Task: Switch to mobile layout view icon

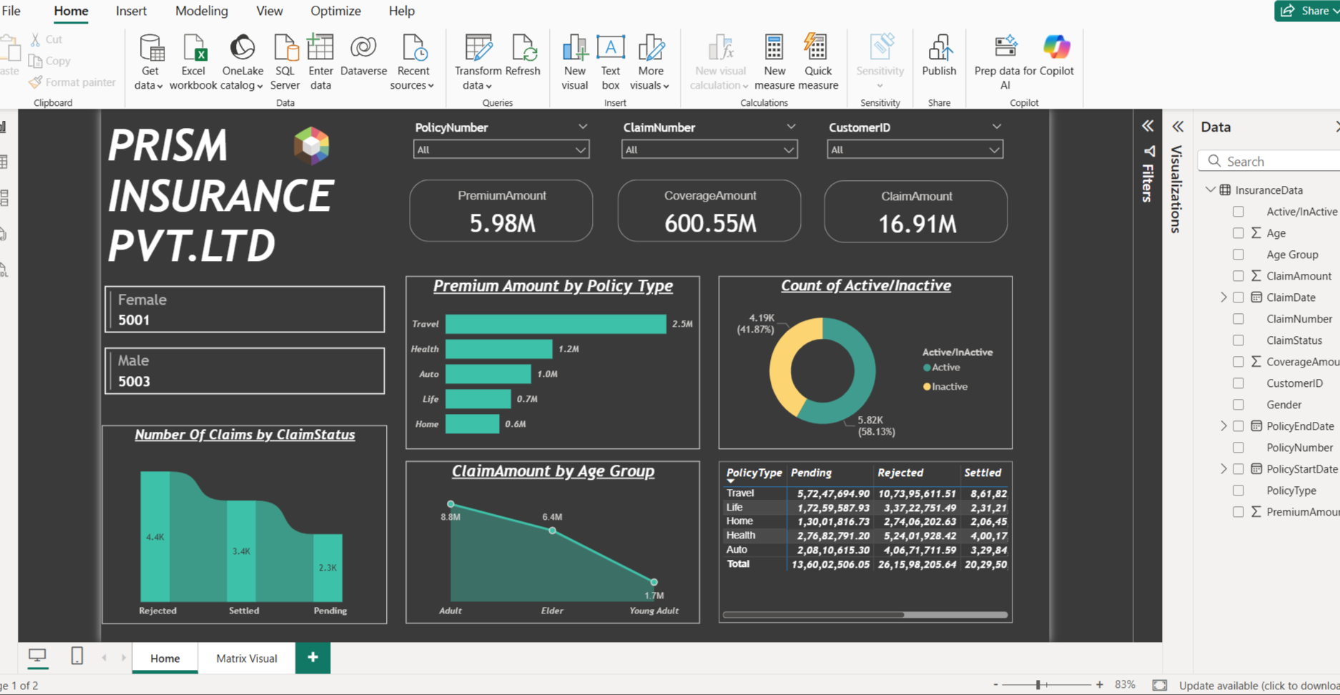Action: (77, 656)
